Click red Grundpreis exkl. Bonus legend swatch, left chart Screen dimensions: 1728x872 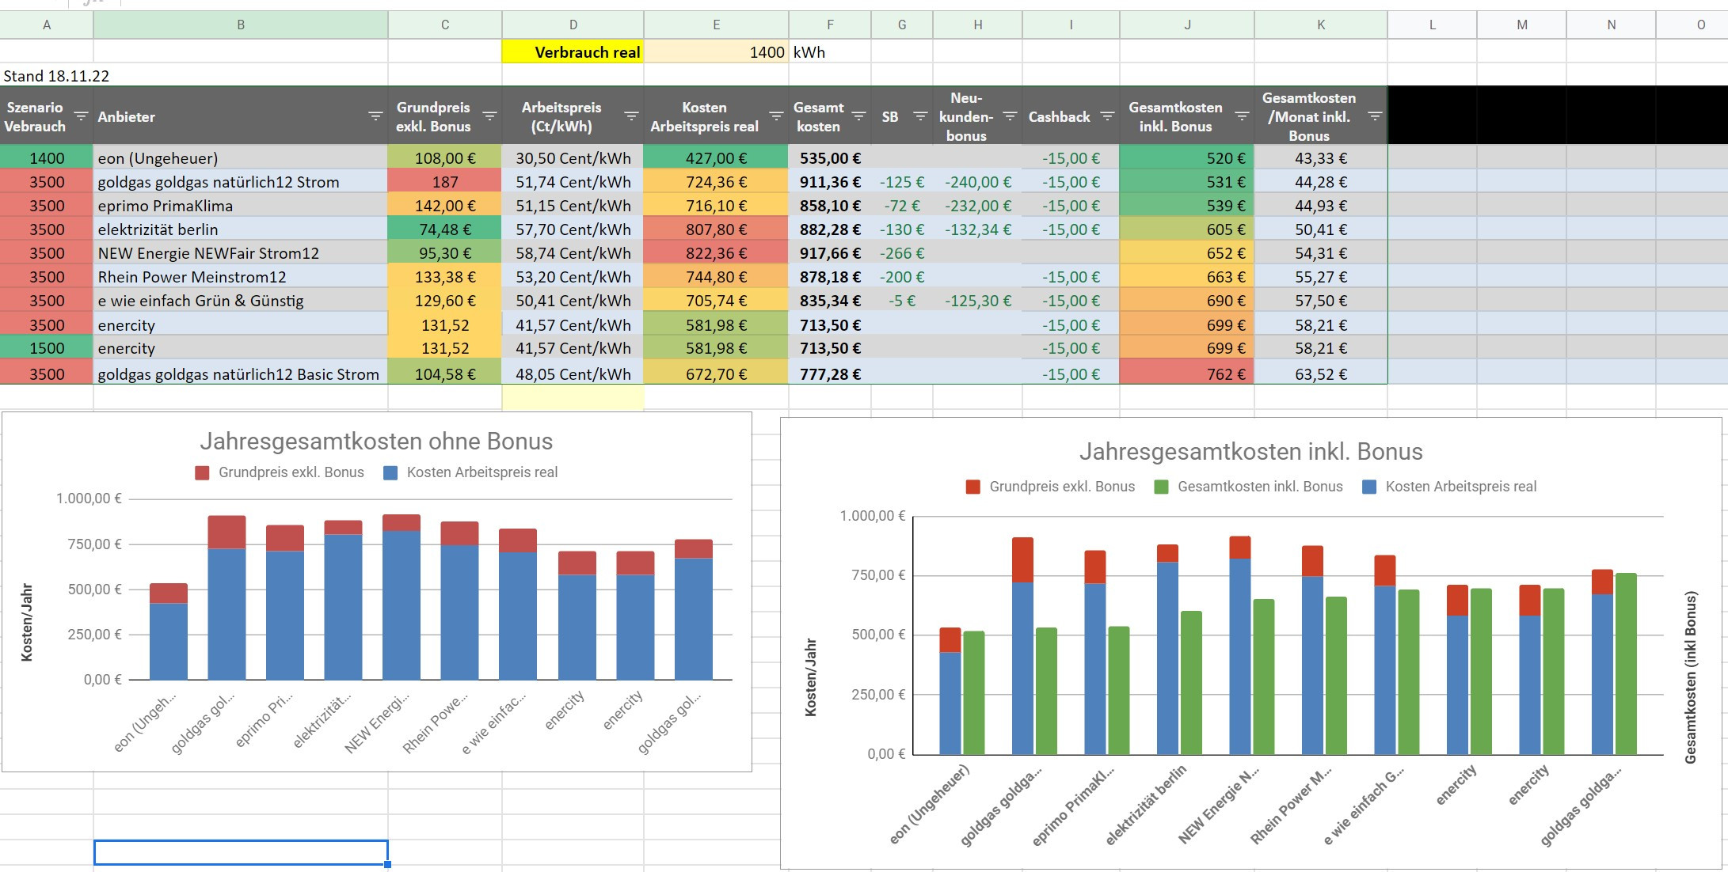[202, 472]
